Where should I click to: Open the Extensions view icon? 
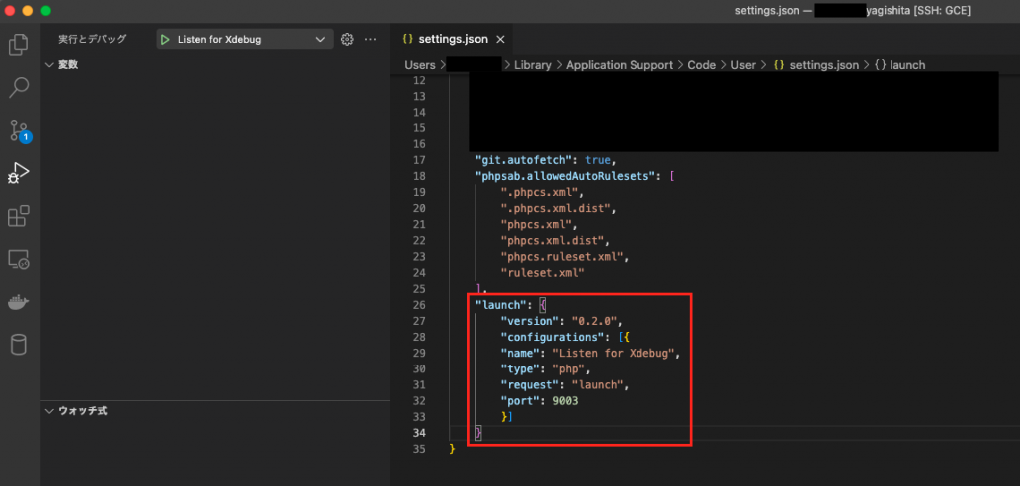[x=19, y=216]
